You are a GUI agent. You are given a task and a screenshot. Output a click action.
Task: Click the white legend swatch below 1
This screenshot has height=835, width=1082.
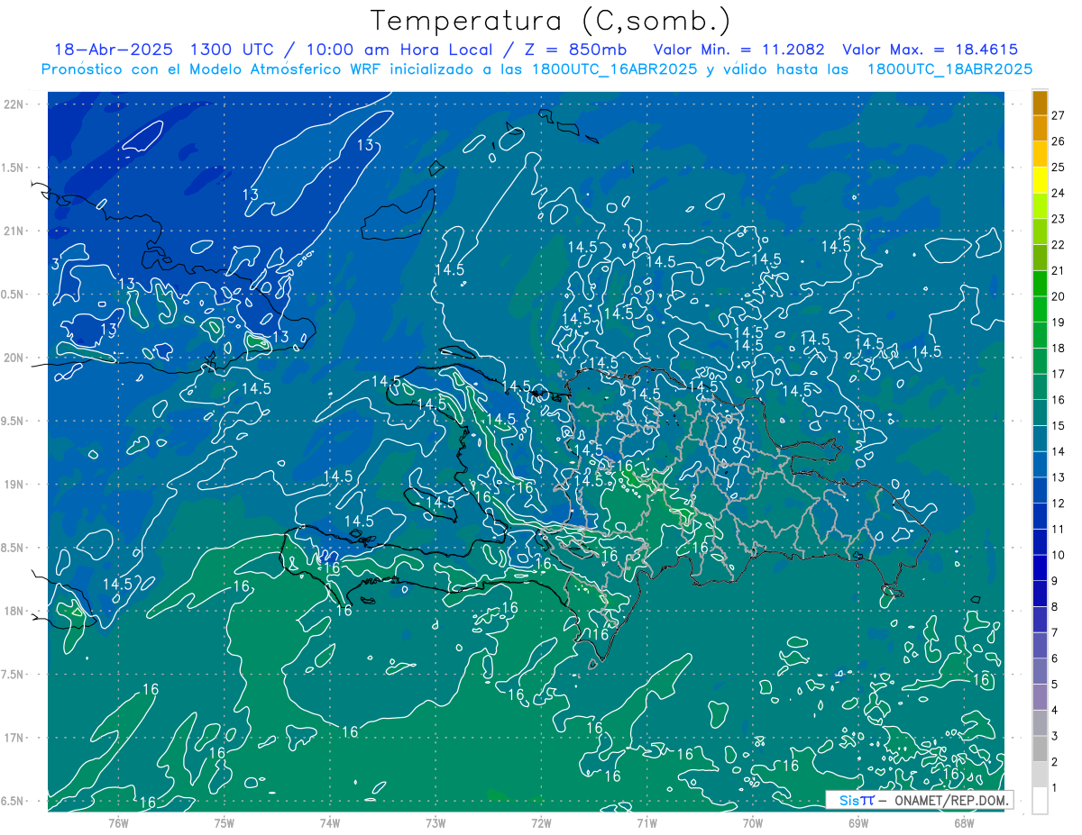tap(1041, 801)
